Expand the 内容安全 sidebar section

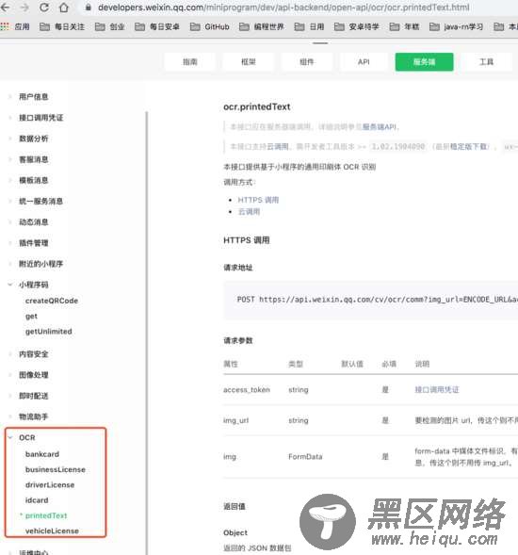[33, 354]
